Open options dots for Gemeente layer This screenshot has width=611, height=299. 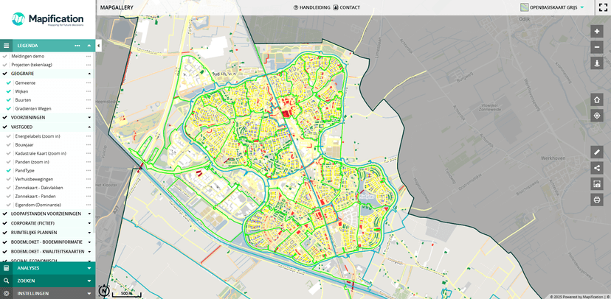pos(89,82)
